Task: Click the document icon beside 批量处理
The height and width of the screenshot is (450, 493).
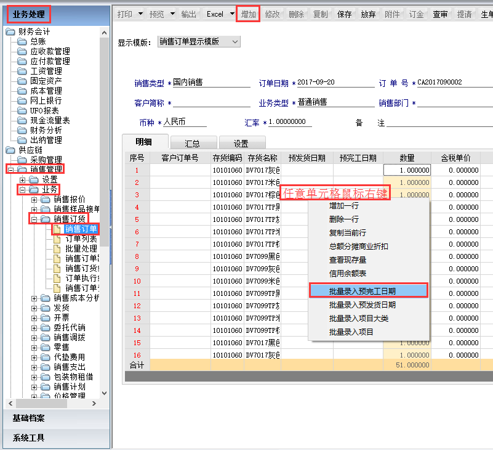Action: point(58,248)
